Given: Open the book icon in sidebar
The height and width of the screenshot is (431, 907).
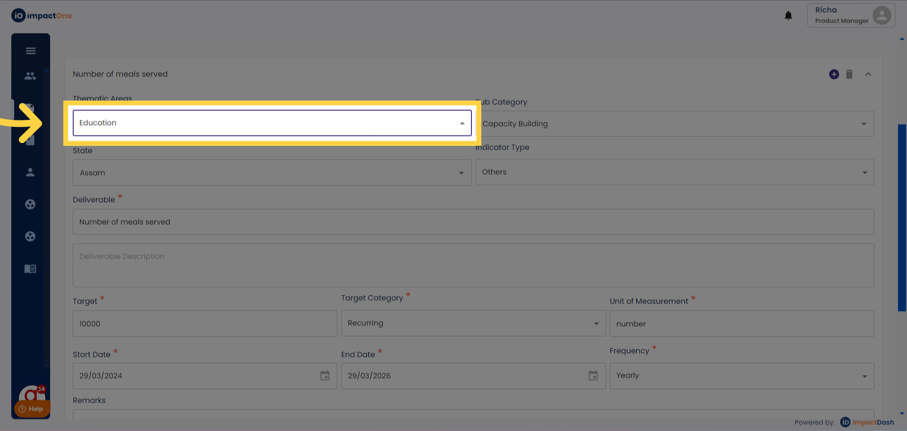Looking at the screenshot, I should (30, 269).
